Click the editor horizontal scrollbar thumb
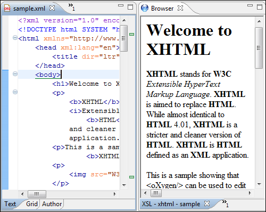The height and width of the screenshot is (212, 266). pyautogui.click(x=37, y=194)
